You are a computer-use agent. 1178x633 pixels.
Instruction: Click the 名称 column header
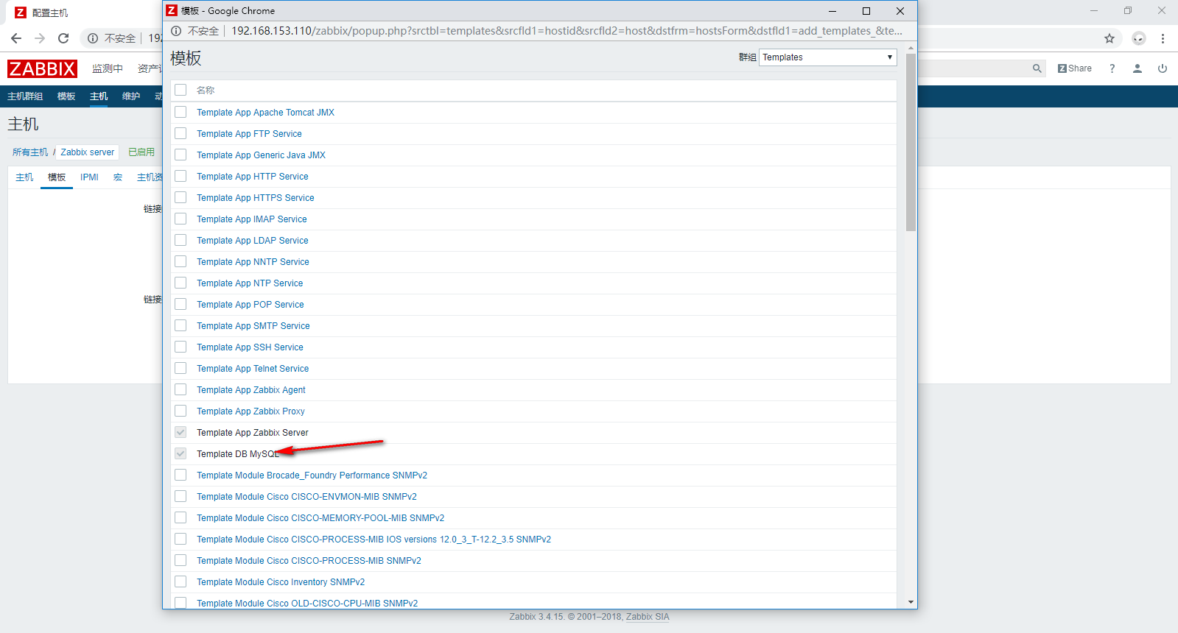pos(206,90)
